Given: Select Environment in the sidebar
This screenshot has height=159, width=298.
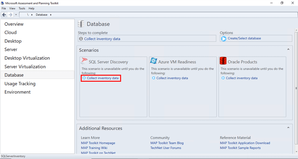Looking at the screenshot, I should pyautogui.click(x=18, y=92).
